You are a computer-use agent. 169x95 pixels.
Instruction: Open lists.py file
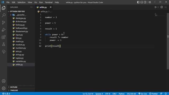(21, 38)
